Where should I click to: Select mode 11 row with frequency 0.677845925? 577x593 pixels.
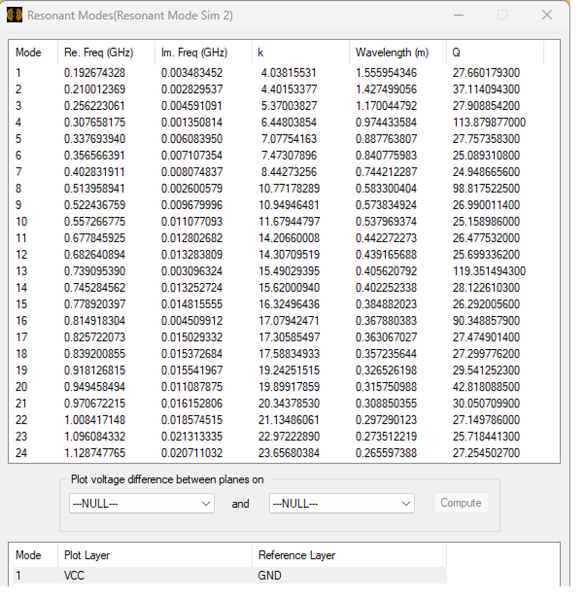[278, 238]
